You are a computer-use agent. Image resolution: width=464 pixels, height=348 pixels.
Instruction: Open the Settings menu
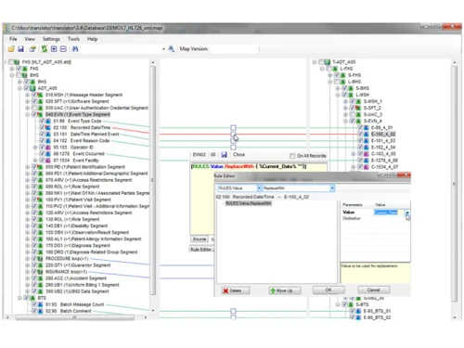51,39
